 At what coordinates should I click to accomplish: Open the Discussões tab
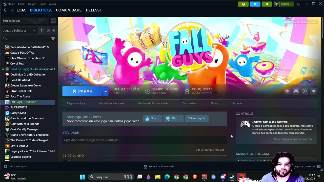(190, 103)
